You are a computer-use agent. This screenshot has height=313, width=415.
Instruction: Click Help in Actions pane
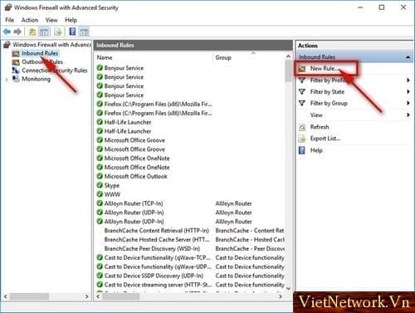pyautogui.click(x=316, y=150)
